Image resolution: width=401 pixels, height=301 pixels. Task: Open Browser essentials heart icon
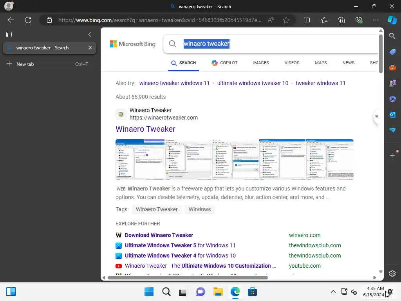[359, 20]
